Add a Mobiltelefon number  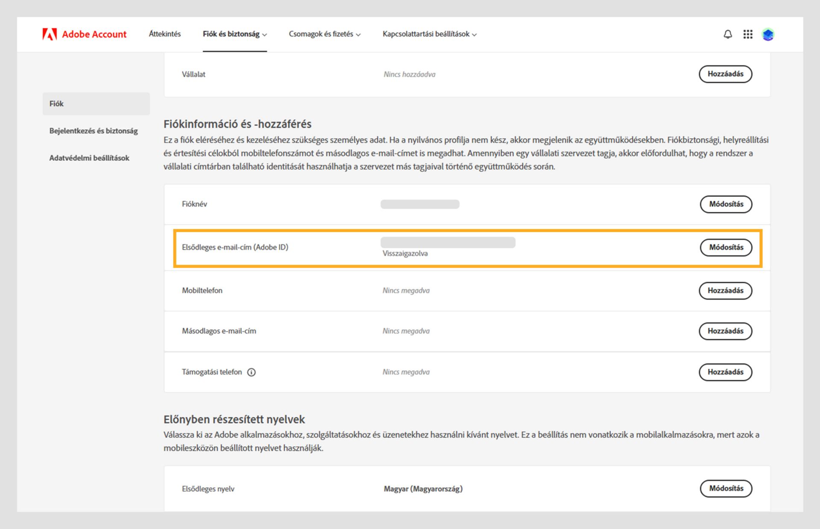coord(725,291)
